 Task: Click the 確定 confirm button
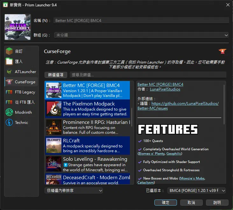166,203
